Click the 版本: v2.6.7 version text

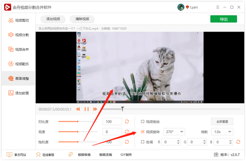pos(230,155)
